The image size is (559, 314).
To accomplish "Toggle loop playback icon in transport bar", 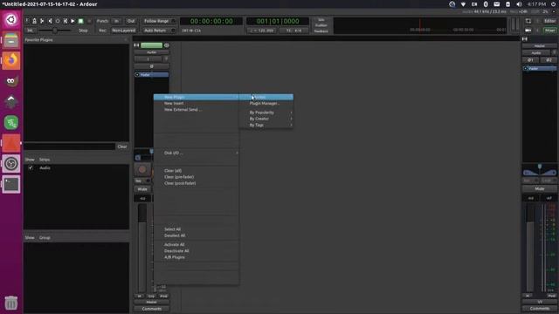I will pyautogui.click(x=58, y=21).
